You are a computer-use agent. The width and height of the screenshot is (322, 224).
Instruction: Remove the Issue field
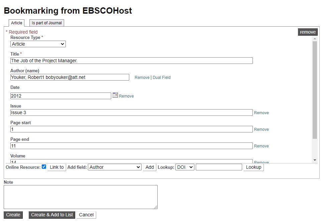[261, 113]
